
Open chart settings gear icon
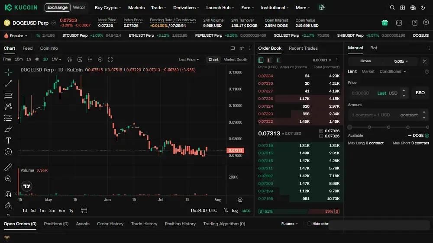(100, 60)
